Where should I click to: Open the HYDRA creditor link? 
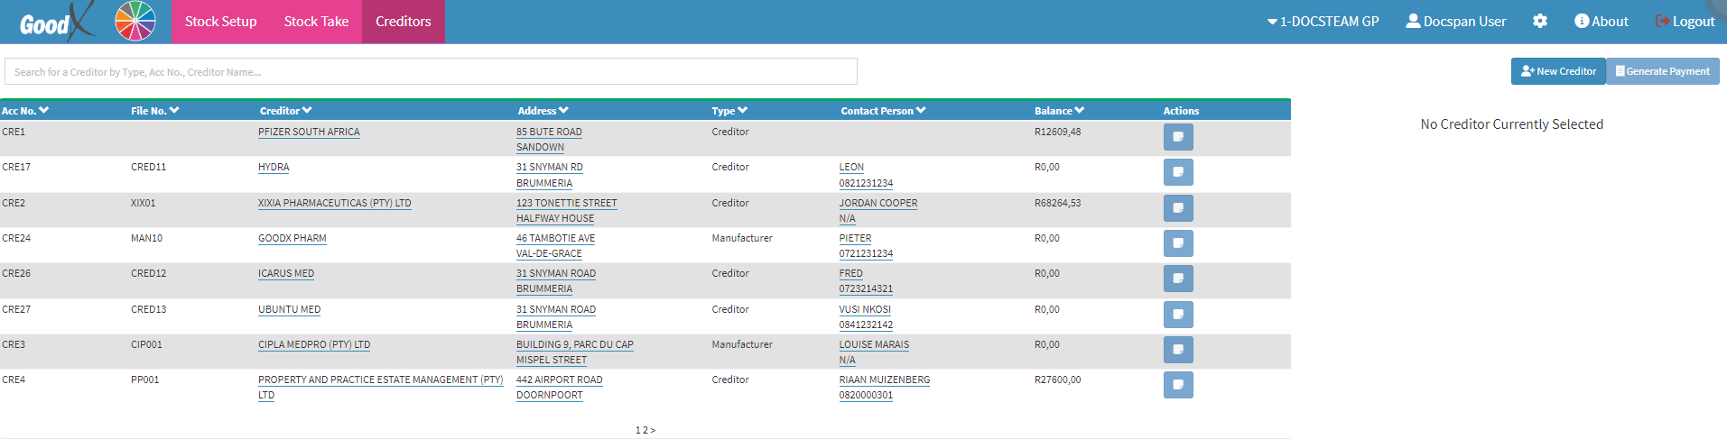tap(274, 168)
